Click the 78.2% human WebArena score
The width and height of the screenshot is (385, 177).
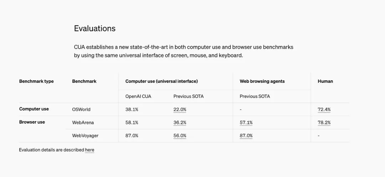click(324, 123)
